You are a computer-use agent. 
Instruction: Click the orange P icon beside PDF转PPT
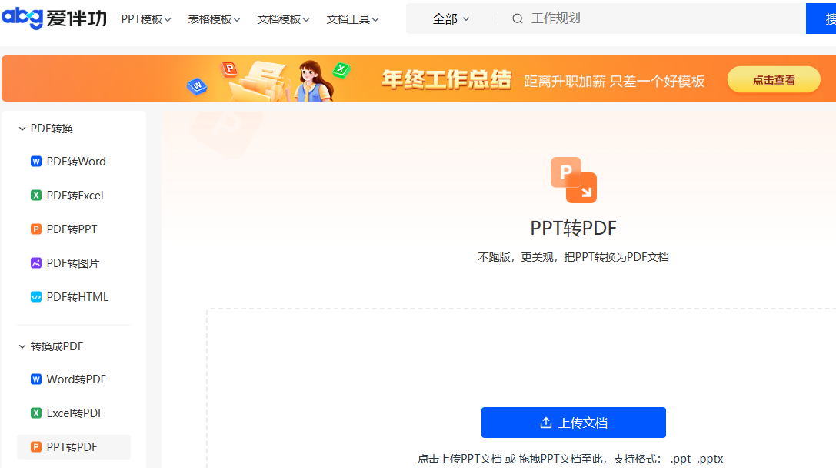point(35,229)
